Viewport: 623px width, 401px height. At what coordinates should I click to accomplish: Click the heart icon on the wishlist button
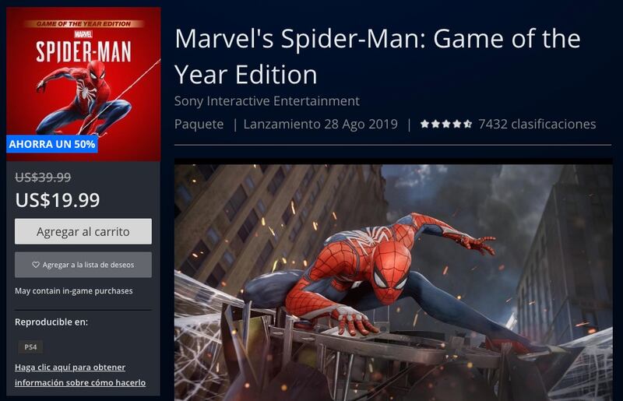tap(36, 265)
